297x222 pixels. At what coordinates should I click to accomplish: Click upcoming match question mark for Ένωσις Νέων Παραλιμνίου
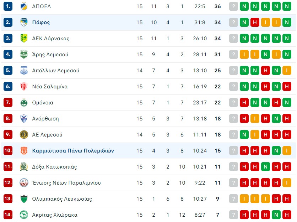tap(233, 183)
